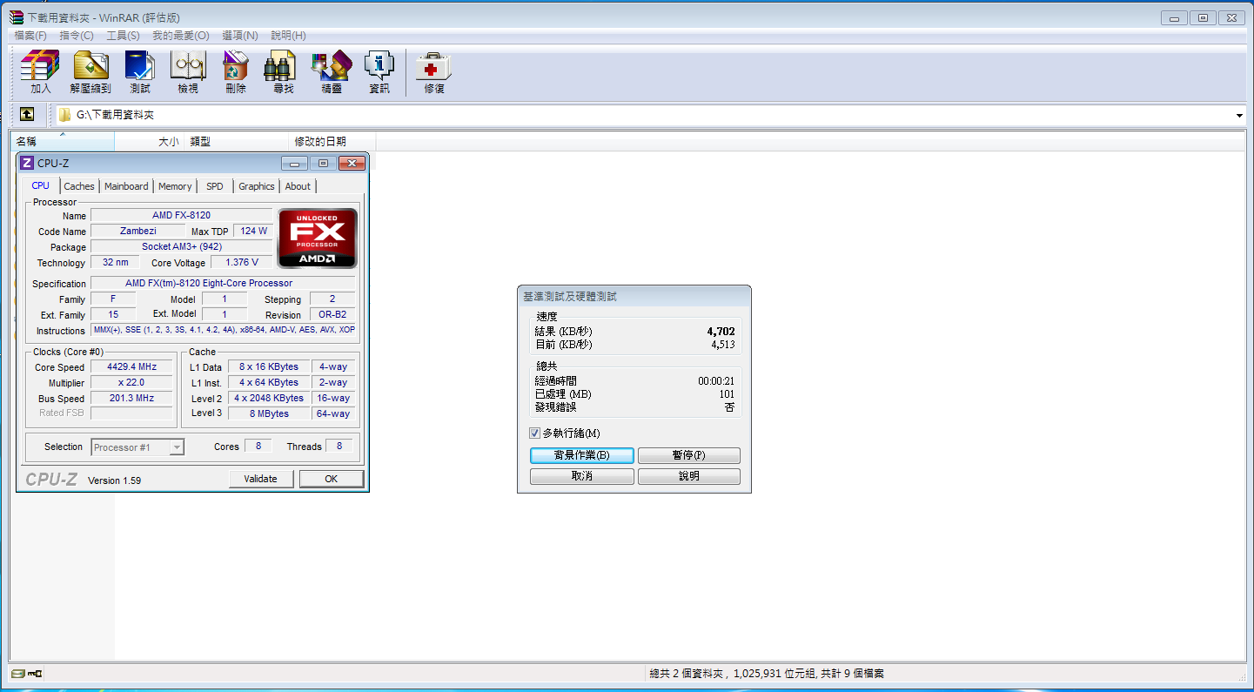Image resolution: width=1254 pixels, height=692 pixels.
Task: Open the View (檢視) toolbar icon
Action: click(188, 71)
